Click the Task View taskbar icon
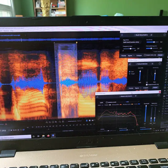Viewport: 168px width, 168px height. coord(38,136)
